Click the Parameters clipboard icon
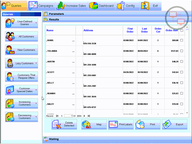This screenshot has height=144, width=192. click(46, 14)
